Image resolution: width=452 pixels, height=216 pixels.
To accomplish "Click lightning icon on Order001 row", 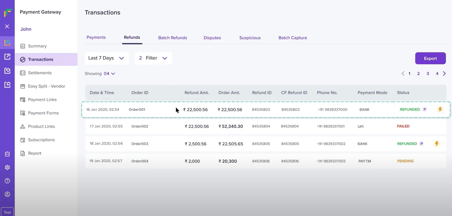I will tap(440, 110).
